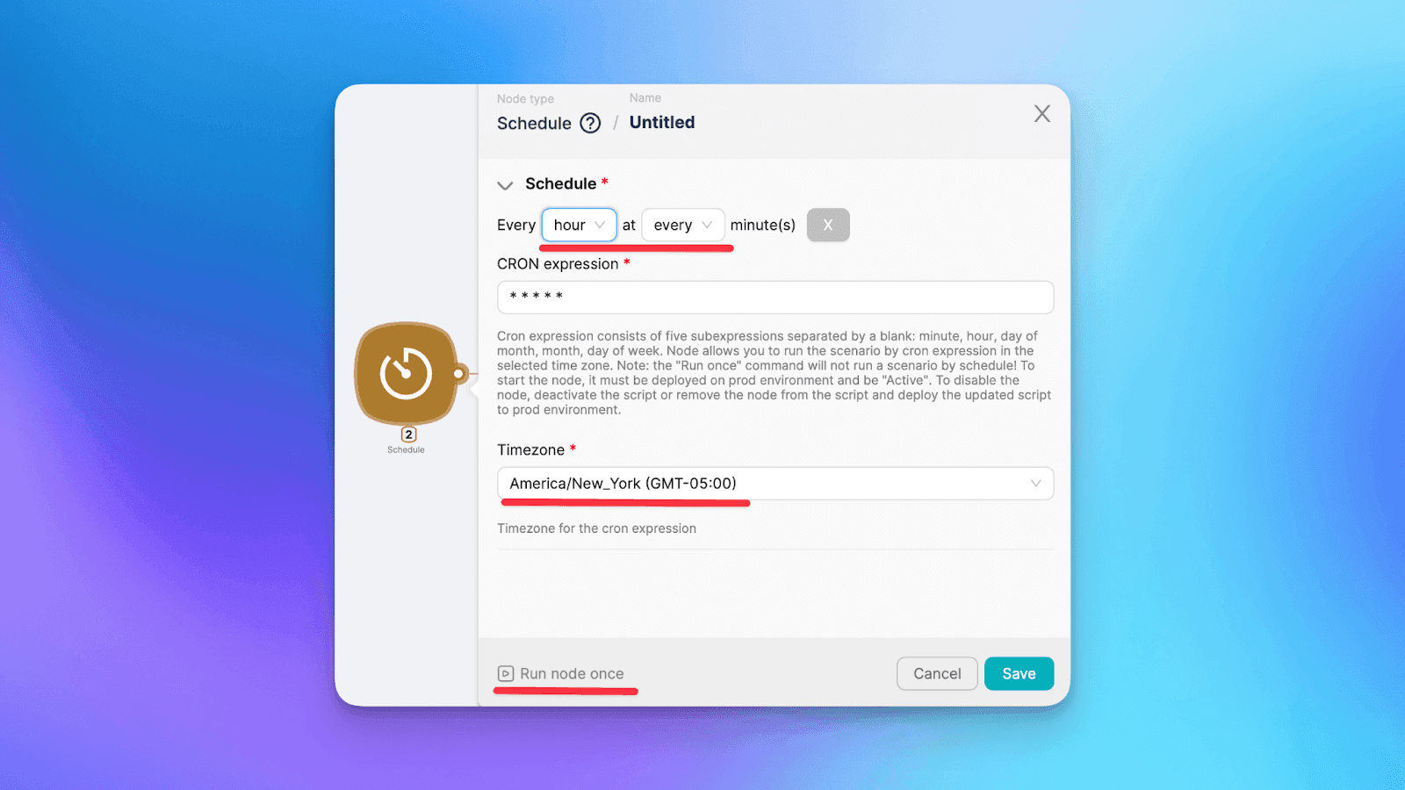
Task: Click the Run node once play icon
Action: pos(506,674)
